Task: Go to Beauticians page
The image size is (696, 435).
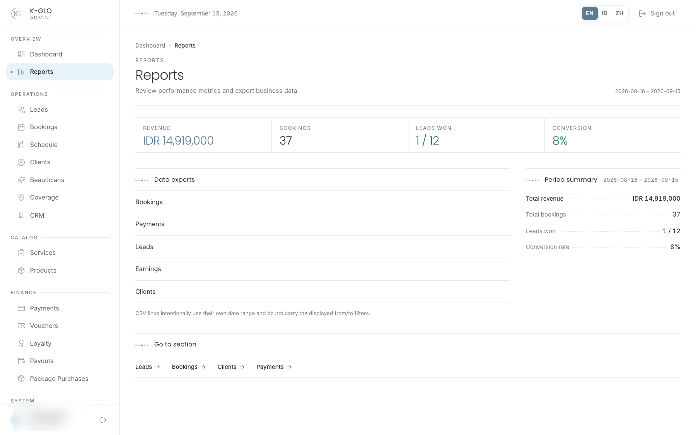Action: [60, 180]
